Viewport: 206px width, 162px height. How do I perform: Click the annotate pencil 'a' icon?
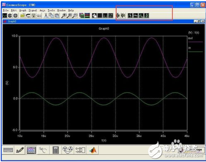(20, 150)
